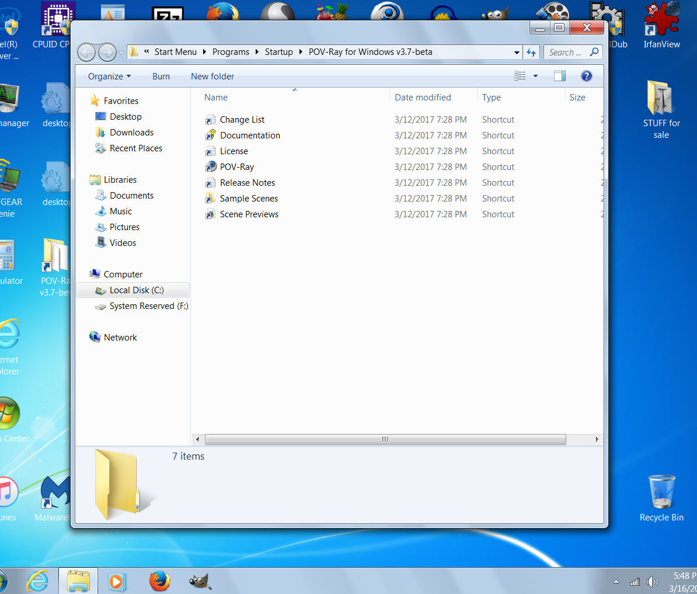
Task: Expand the change view options arrow
Action: click(x=535, y=76)
